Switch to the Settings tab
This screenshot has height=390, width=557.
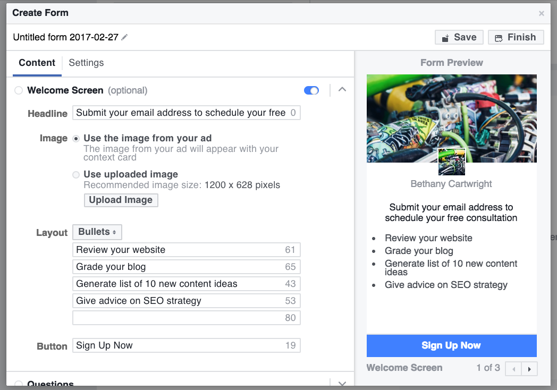(x=86, y=63)
